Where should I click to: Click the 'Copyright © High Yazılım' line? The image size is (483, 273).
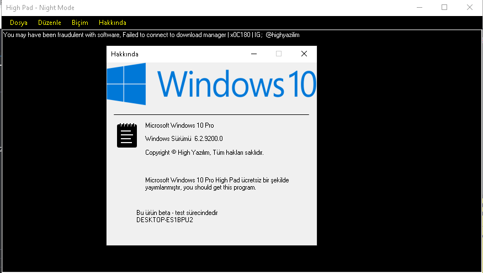point(204,153)
